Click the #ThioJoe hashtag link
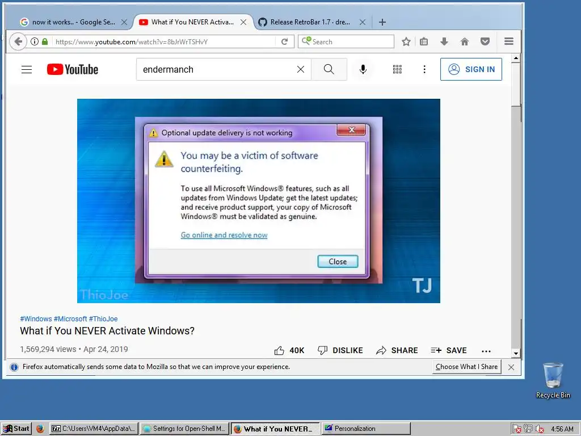581x436 pixels. 103,319
